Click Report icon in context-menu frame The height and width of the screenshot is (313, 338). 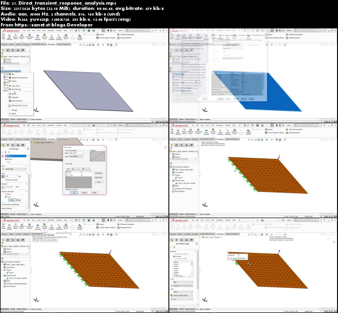[100, 34]
